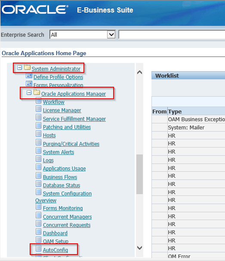Click the Patching and Utilities page icon
The width and height of the screenshot is (225, 261).
pyautogui.click(x=39, y=126)
